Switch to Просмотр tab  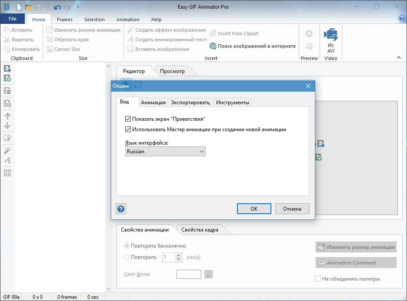point(172,71)
